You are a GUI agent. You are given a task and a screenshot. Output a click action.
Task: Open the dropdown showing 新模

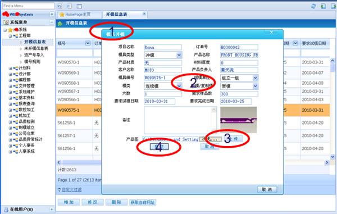(255, 86)
